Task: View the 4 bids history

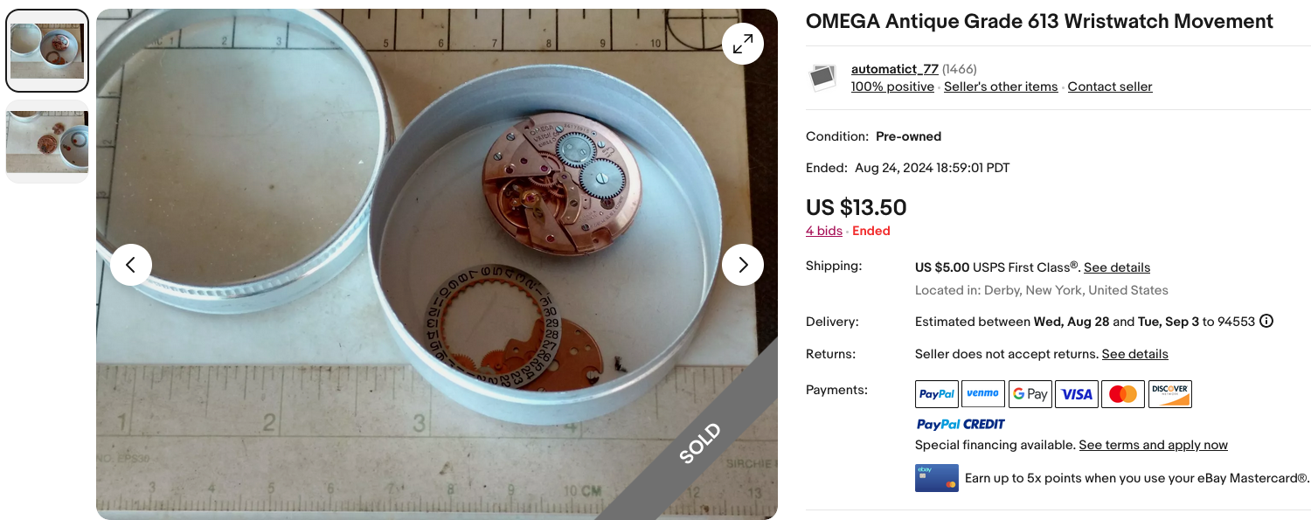Action: (824, 231)
